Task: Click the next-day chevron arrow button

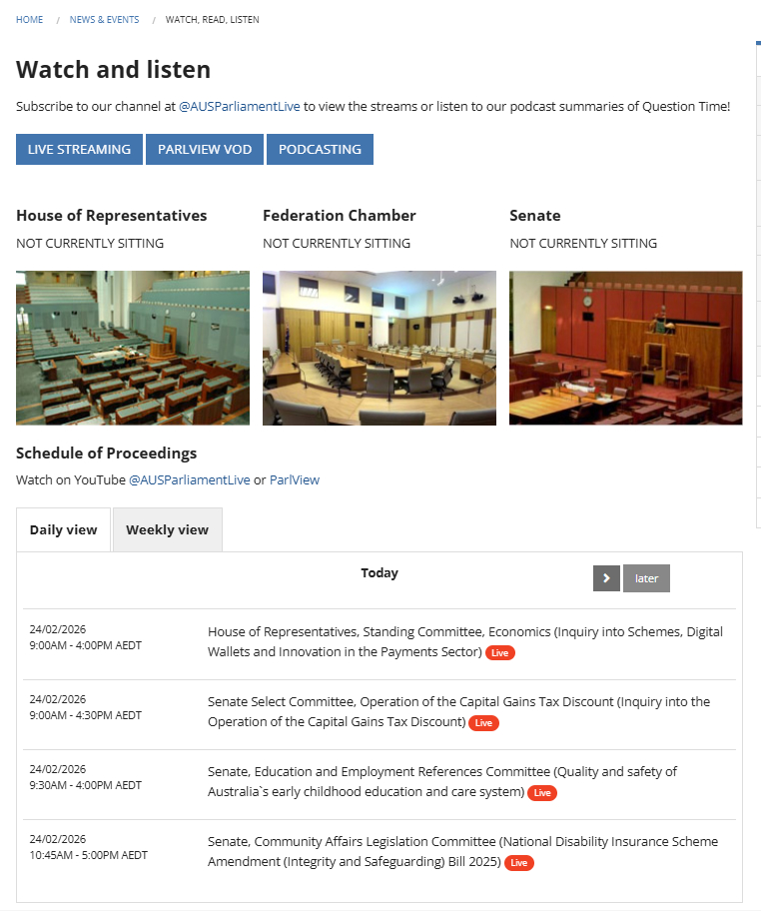Action: [606, 578]
